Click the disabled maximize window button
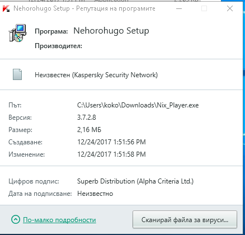245x235 pixels. pyautogui.click(x=204, y=8)
